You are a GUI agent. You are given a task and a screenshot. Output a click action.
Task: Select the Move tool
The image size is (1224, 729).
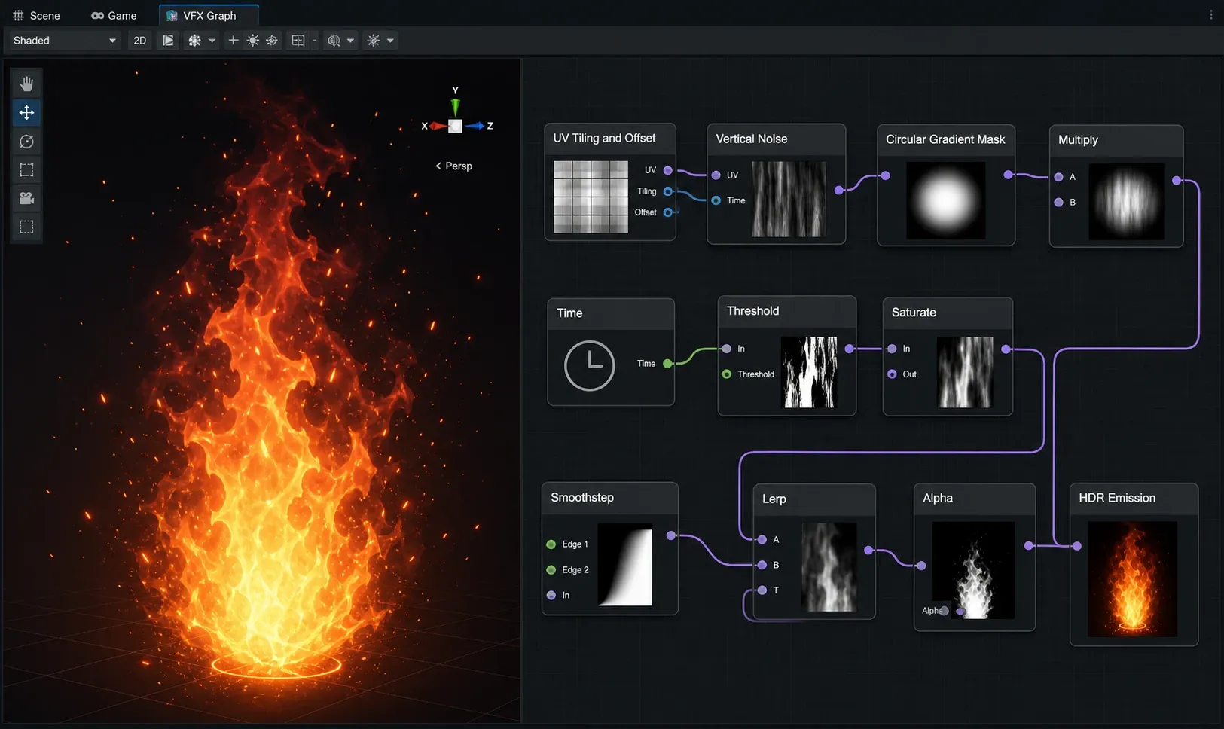click(26, 113)
